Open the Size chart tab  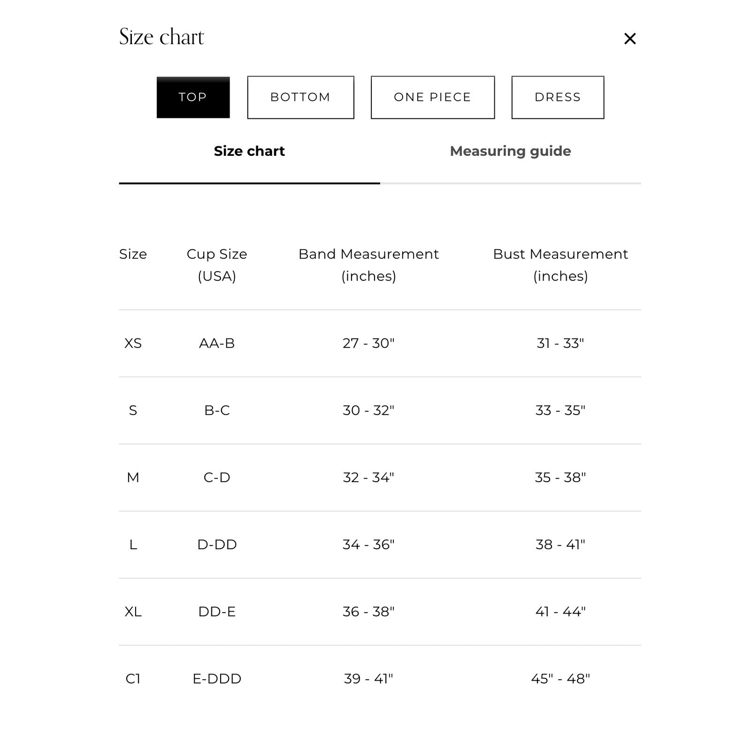point(249,151)
